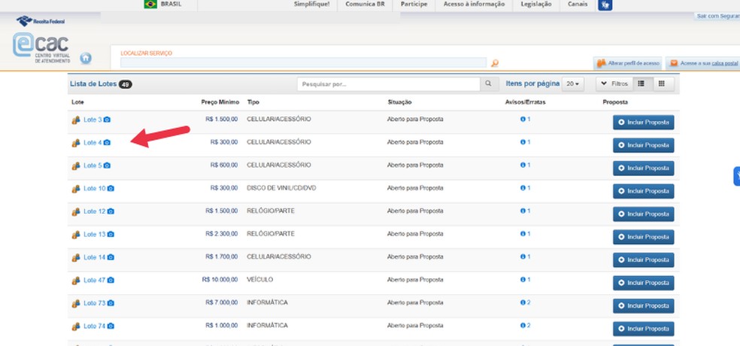Switch to list view layout

(x=640, y=84)
